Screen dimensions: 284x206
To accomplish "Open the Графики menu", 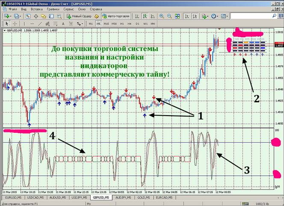I will pyautogui.click(x=53, y=9).
